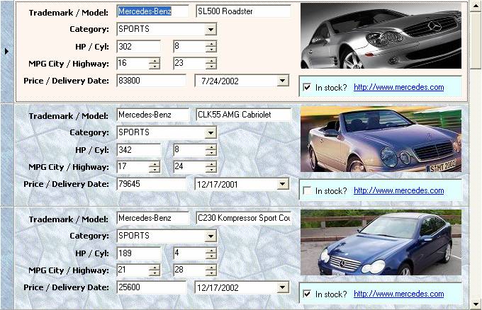Click the Model field showing CLK55 AMG Cabriolet
The width and height of the screenshot is (482, 310).
pos(243,115)
